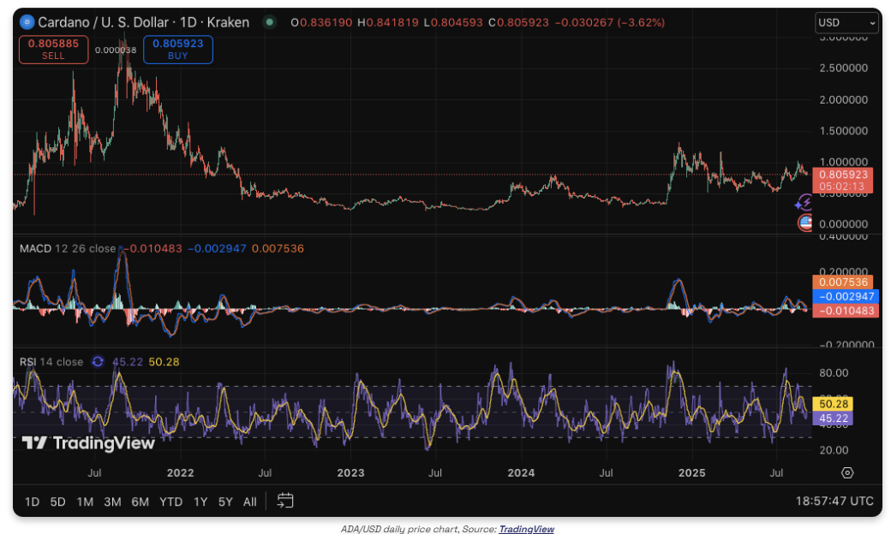
Task: Click the Cardano / U. S. Dollar symbol title
Action: point(143,22)
